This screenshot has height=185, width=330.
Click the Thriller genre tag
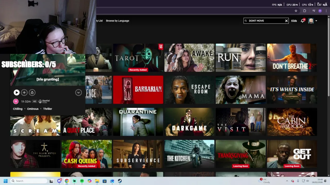point(47,109)
